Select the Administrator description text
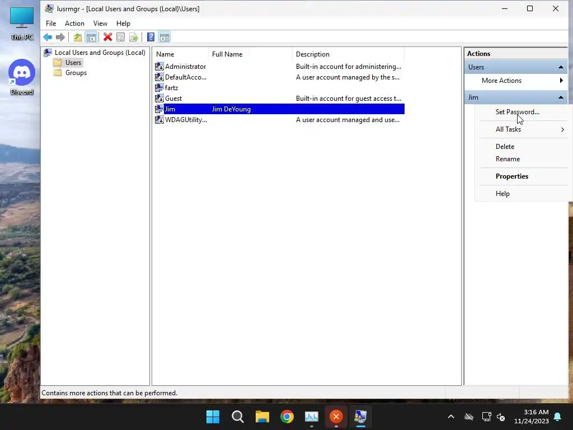The width and height of the screenshot is (573, 430). pyautogui.click(x=348, y=67)
